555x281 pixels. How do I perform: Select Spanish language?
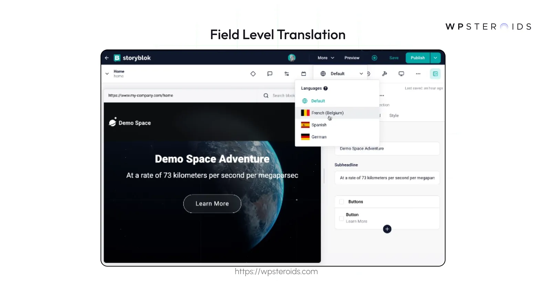click(x=337, y=125)
